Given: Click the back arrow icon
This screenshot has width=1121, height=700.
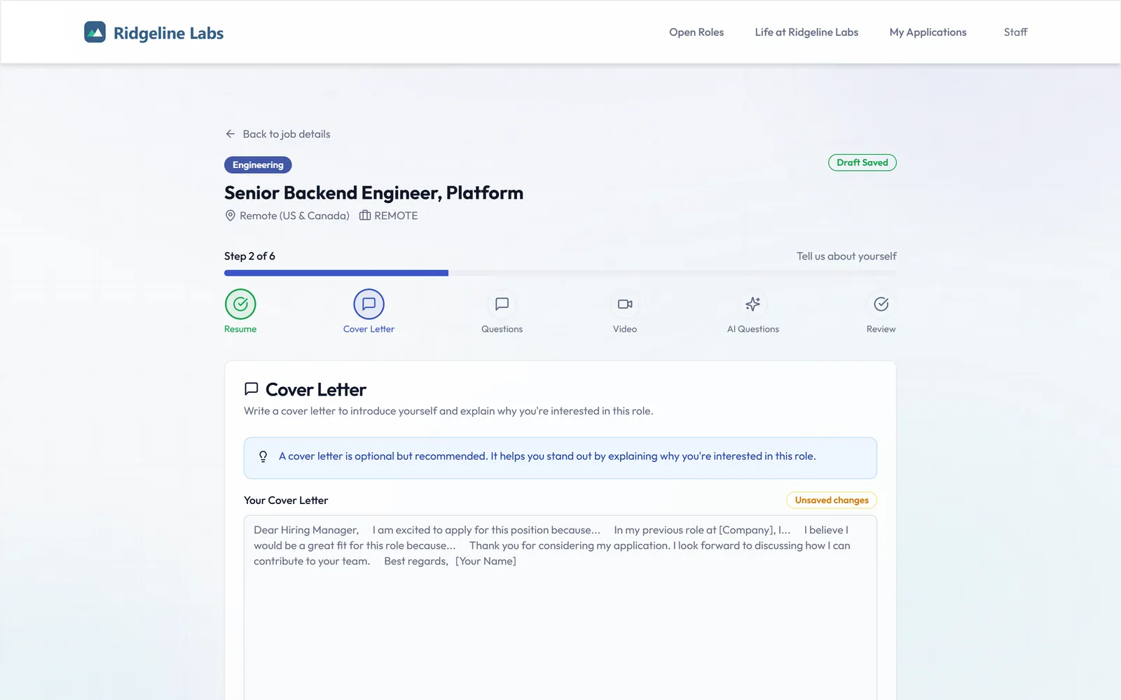Looking at the screenshot, I should tap(231, 134).
